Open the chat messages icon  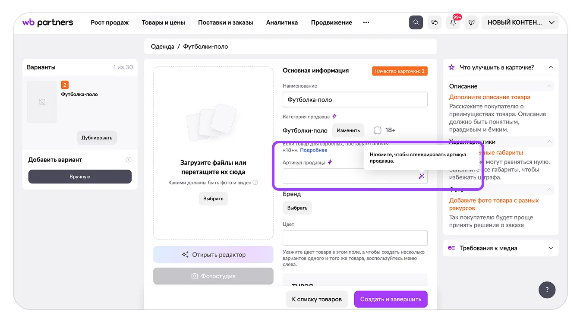click(x=435, y=22)
